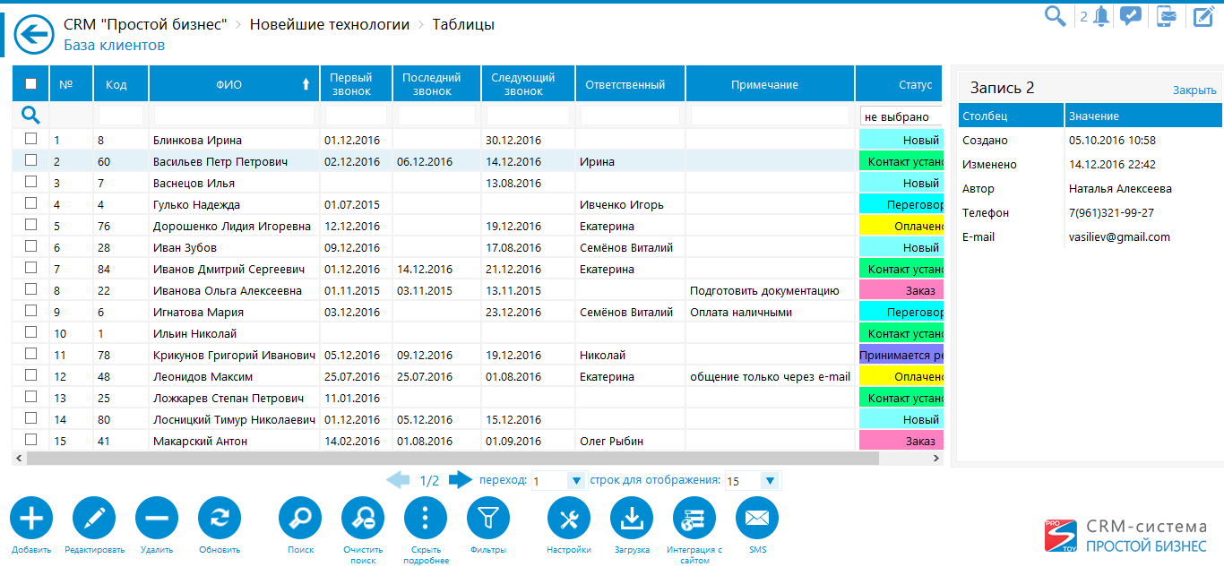
Task: Sort by ФИО column header
Action: tap(233, 83)
